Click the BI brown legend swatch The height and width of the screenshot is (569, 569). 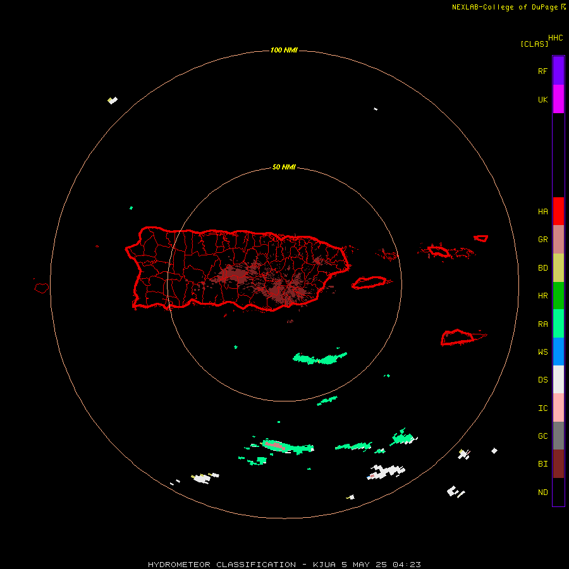(x=558, y=464)
